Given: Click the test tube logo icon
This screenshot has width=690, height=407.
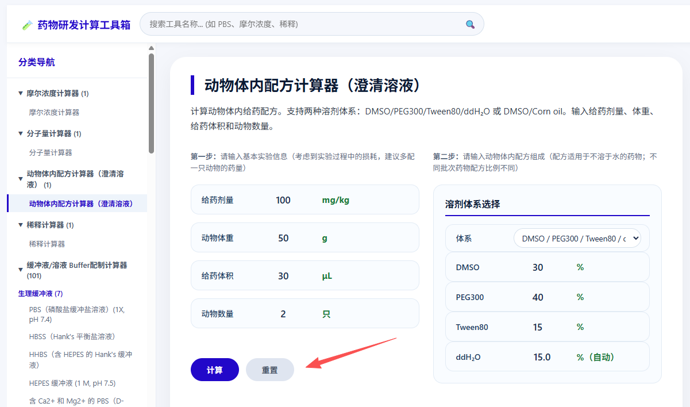Looking at the screenshot, I should point(27,25).
